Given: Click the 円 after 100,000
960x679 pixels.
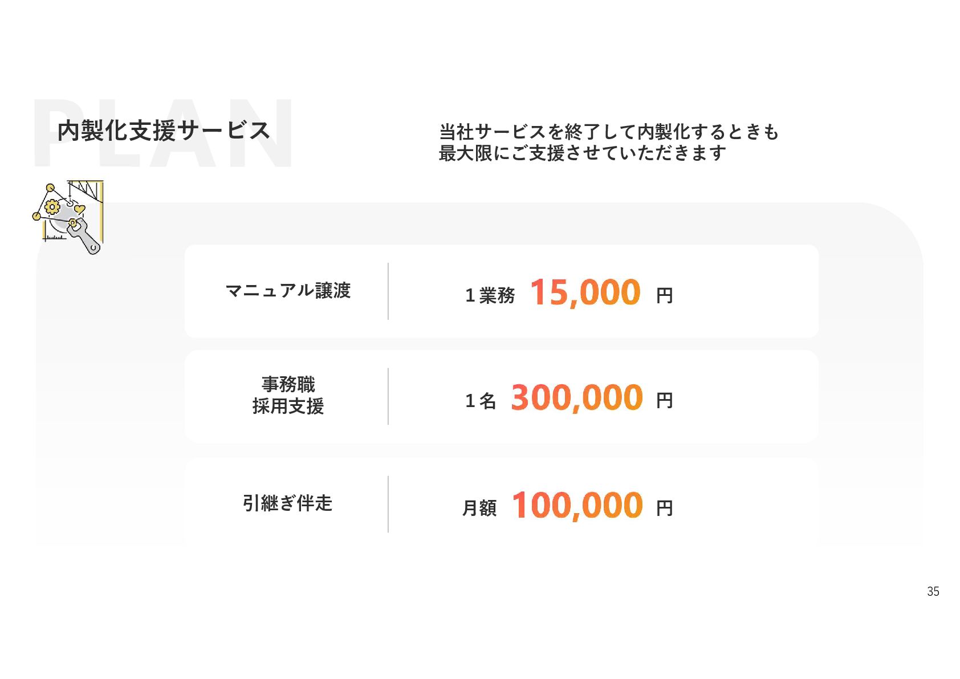Looking at the screenshot, I should click(x=665, y=508).
